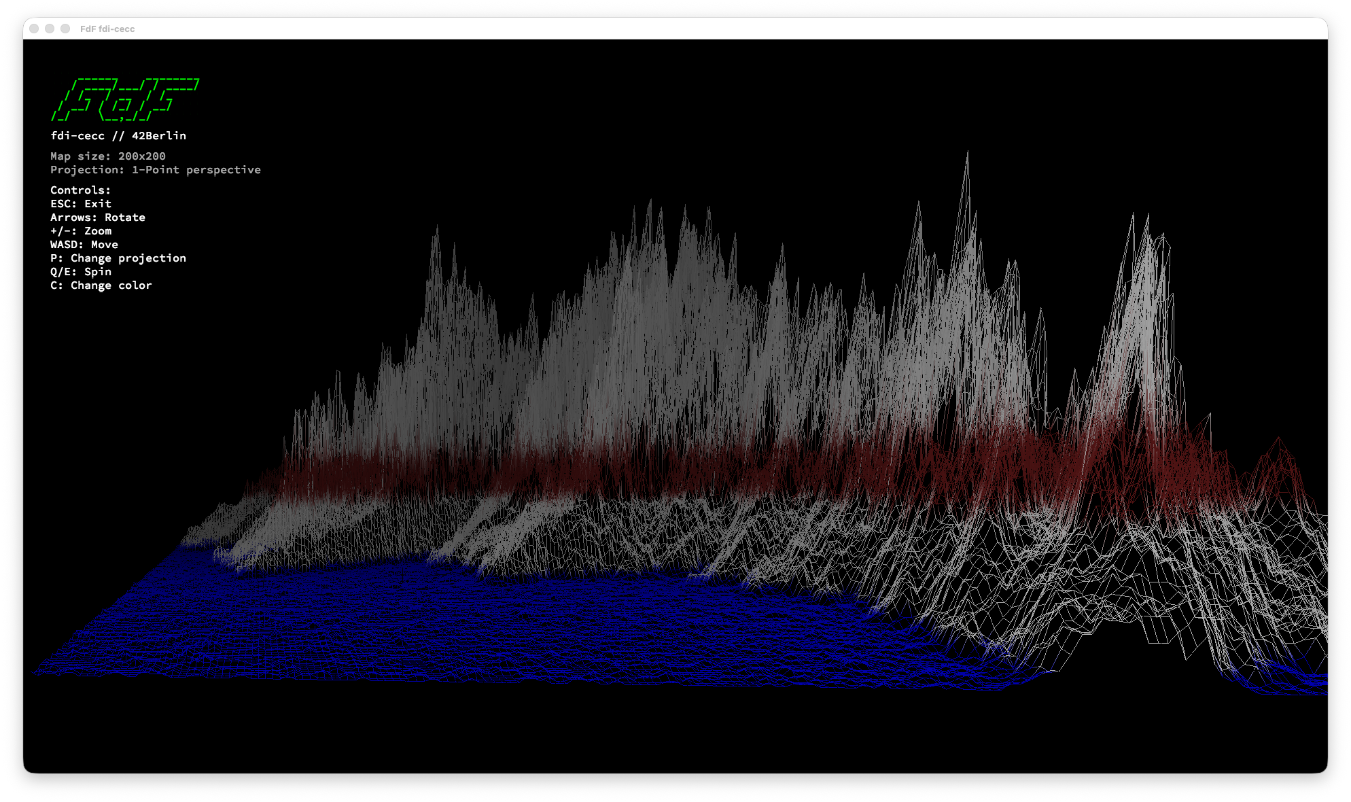The height and width of the screenshot is (802, 1351).
Task: Click the 'Controls:' heading
Action: 80,190
